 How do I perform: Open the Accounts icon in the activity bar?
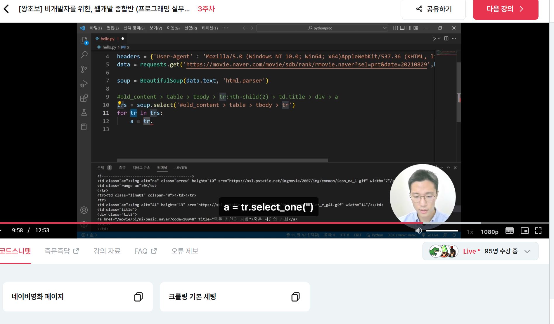(84, 210)
